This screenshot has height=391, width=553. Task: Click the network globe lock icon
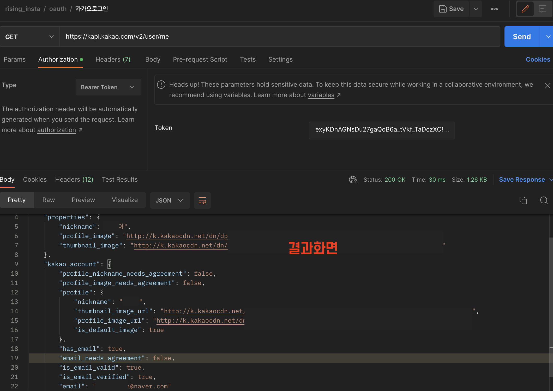(x=353, y=180)
